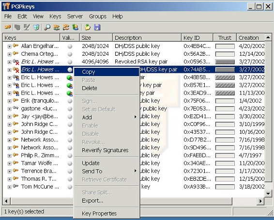Image resolution: width=274 pixels, height=220 pixels.
Task: Open the View menu
Action: (38, 16)
